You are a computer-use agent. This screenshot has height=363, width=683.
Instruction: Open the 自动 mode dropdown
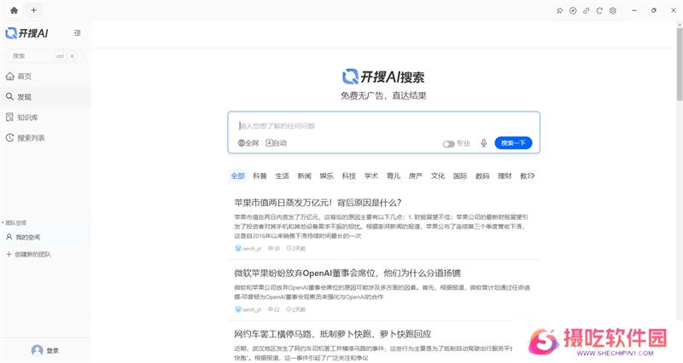pos(276,143)
